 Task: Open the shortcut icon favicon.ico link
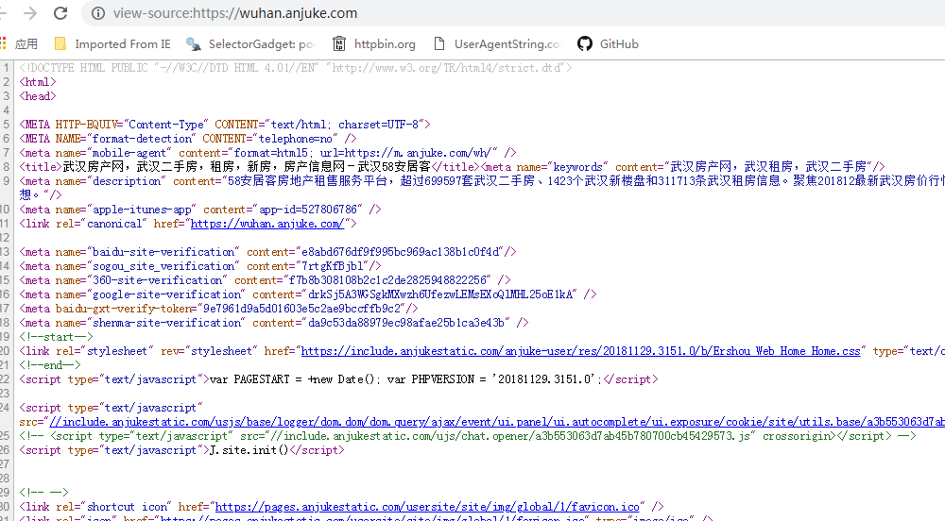tap(427, 507)
